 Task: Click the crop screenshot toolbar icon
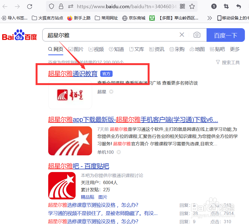pos(226,6)
